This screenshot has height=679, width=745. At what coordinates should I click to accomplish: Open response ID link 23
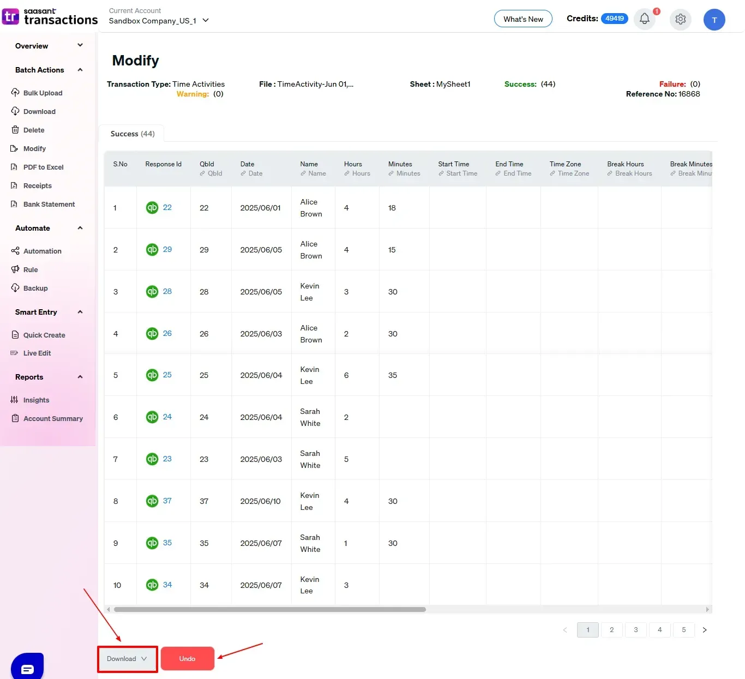click(167, 459)
